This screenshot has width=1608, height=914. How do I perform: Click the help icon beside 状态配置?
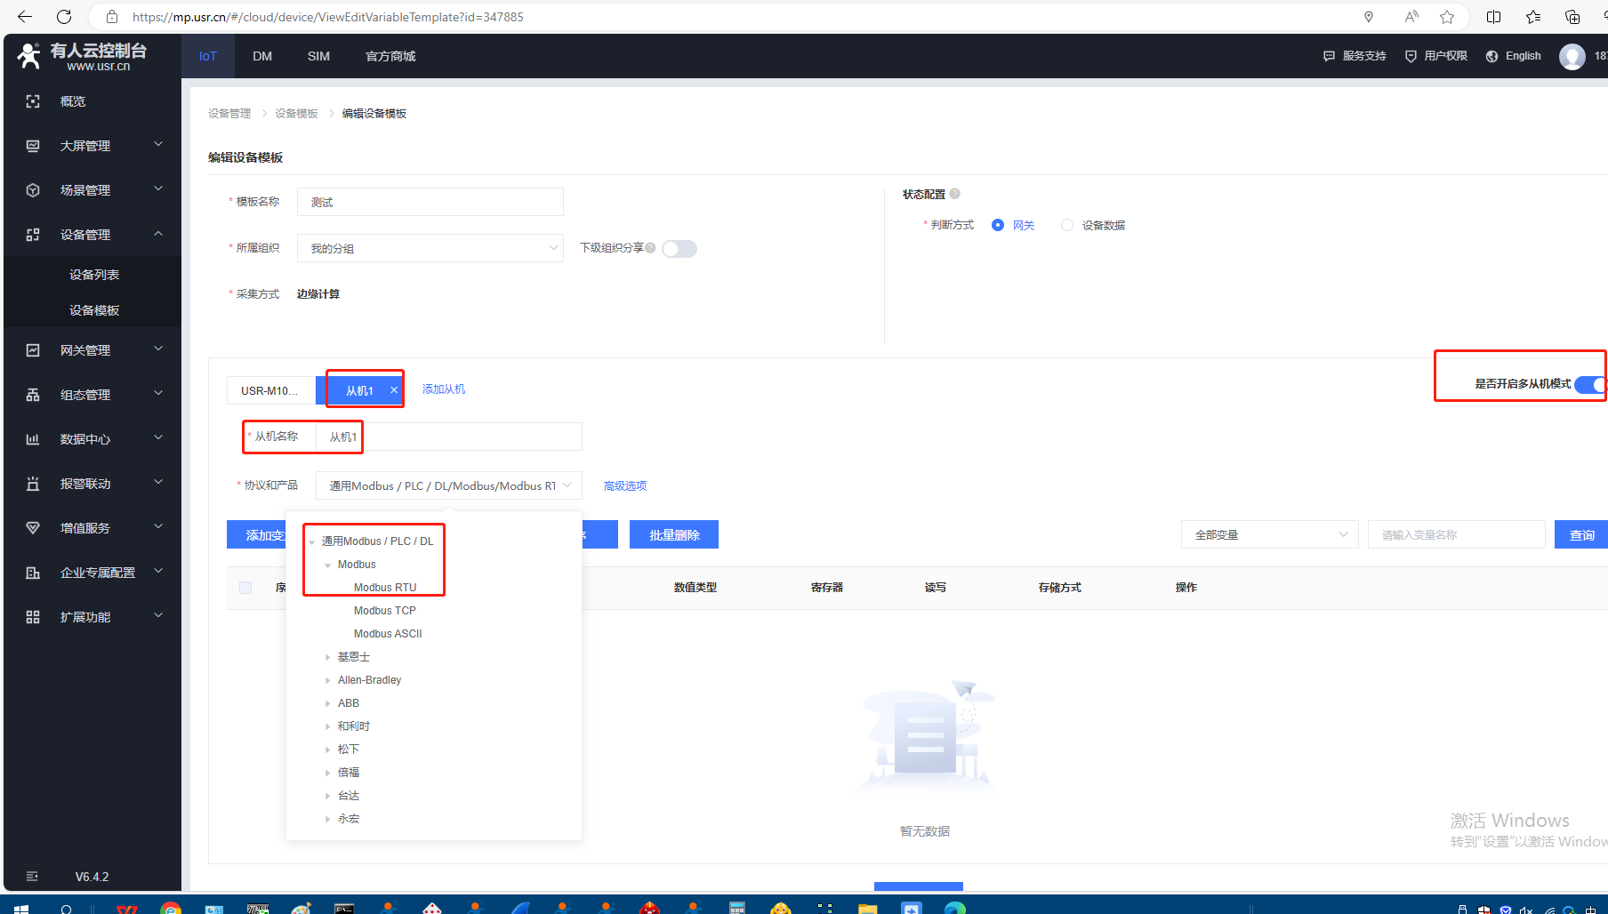[954, 194]
